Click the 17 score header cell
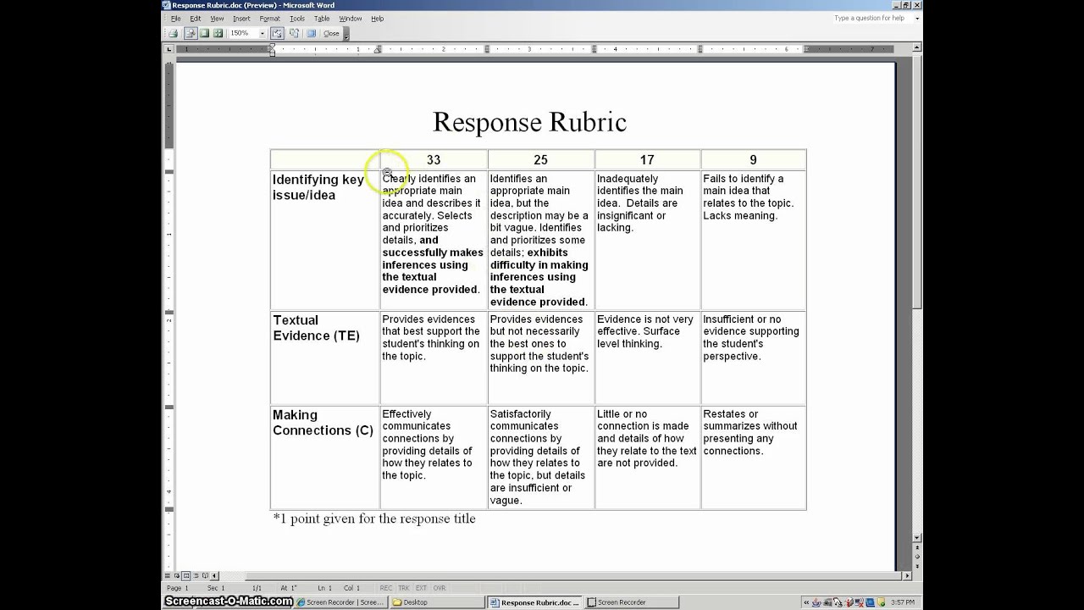 [647, 159]
